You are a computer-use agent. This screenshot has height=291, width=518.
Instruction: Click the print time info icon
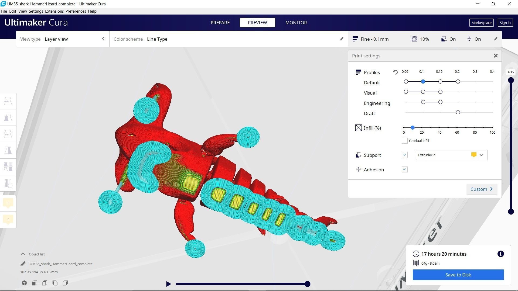(x=500, y=254)
